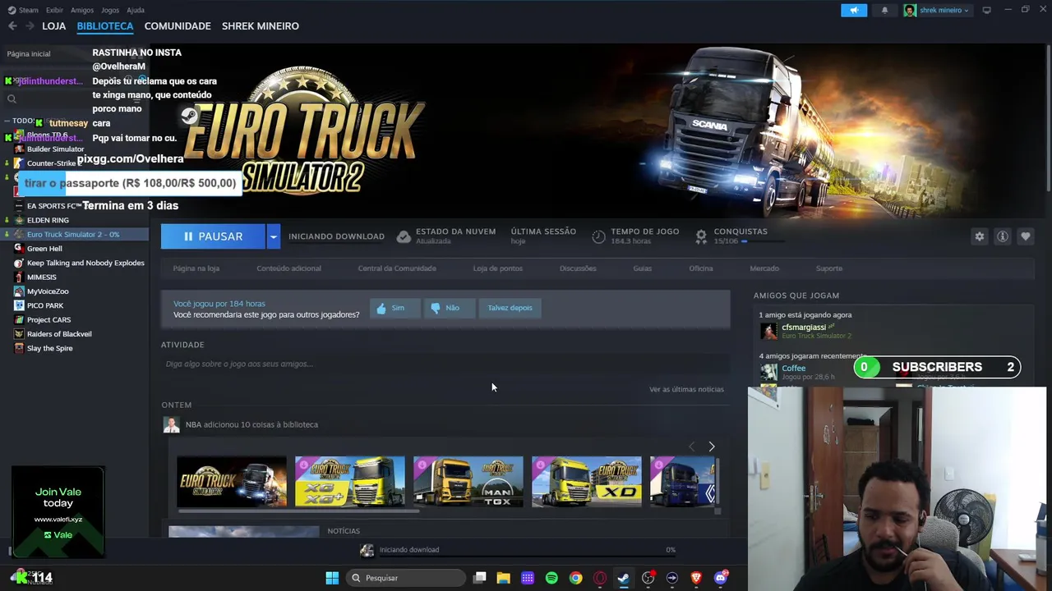Viewport: 1052px width, 591px height.
Task: Open Discussões link
Action: (x=578, y=268)
